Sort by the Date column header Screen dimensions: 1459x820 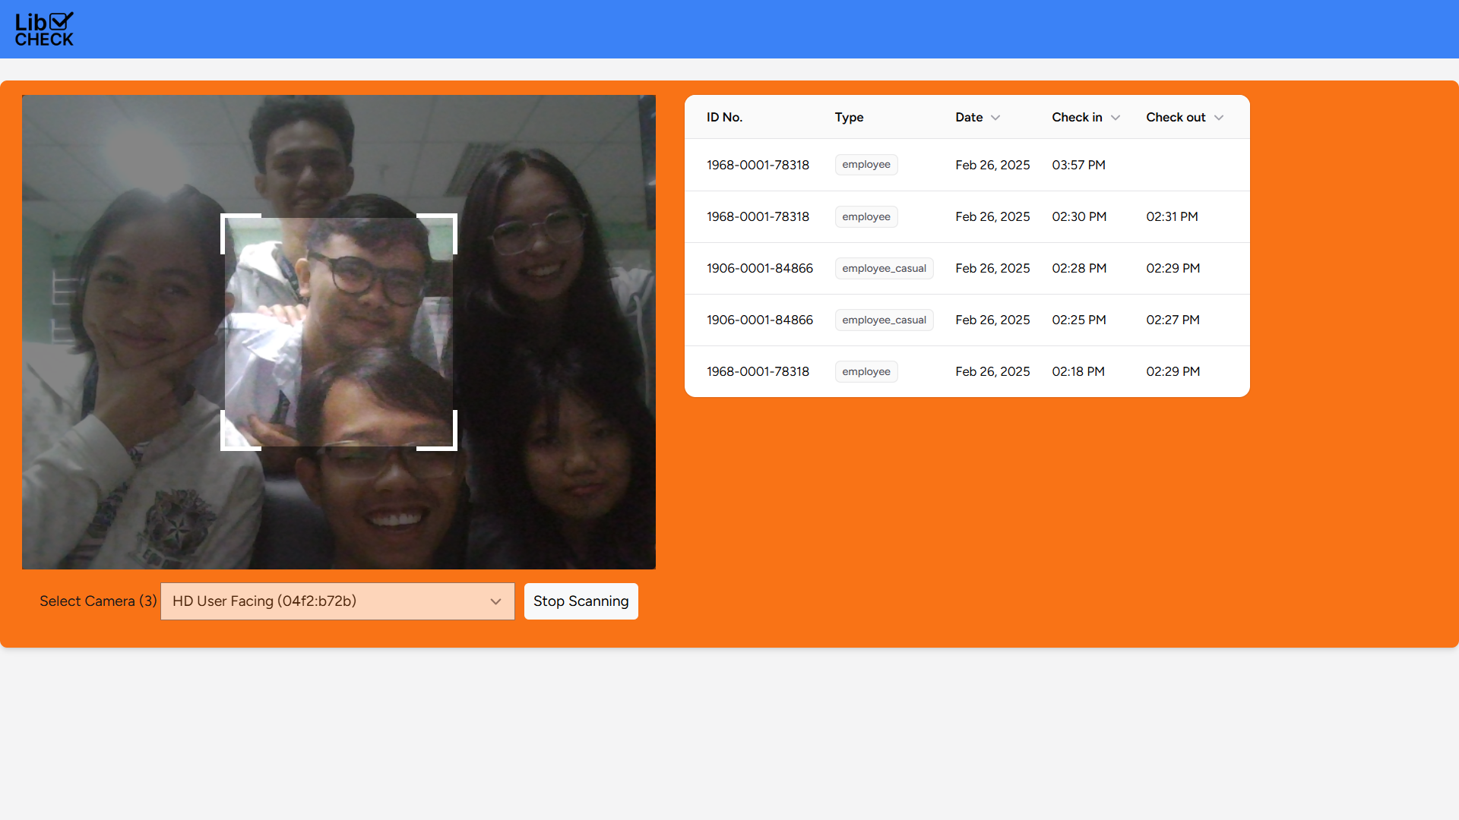(969, 118)
